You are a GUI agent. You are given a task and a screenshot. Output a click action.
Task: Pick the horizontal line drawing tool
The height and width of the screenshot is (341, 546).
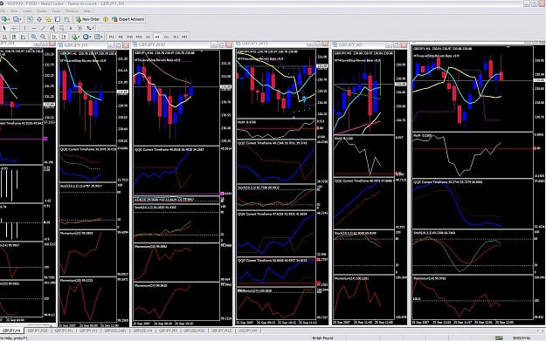34,28
